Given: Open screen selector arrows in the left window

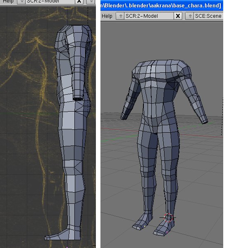Looking at the screenshot, I should click(x=21, y=2).
